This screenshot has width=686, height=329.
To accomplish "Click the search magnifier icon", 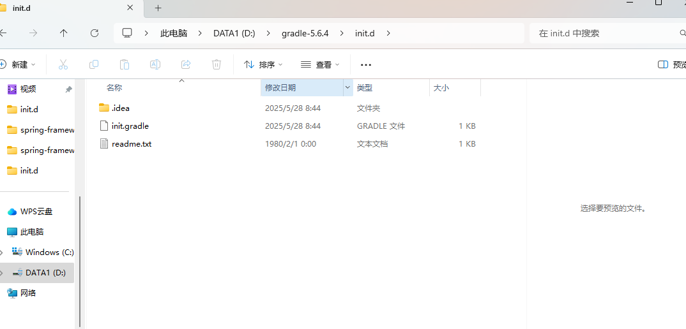I will click(682, 33).
